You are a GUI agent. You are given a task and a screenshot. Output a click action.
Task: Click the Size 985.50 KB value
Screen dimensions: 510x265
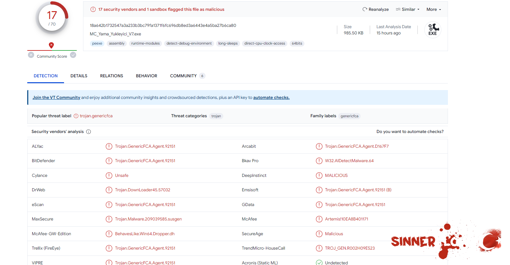point(354,33)
